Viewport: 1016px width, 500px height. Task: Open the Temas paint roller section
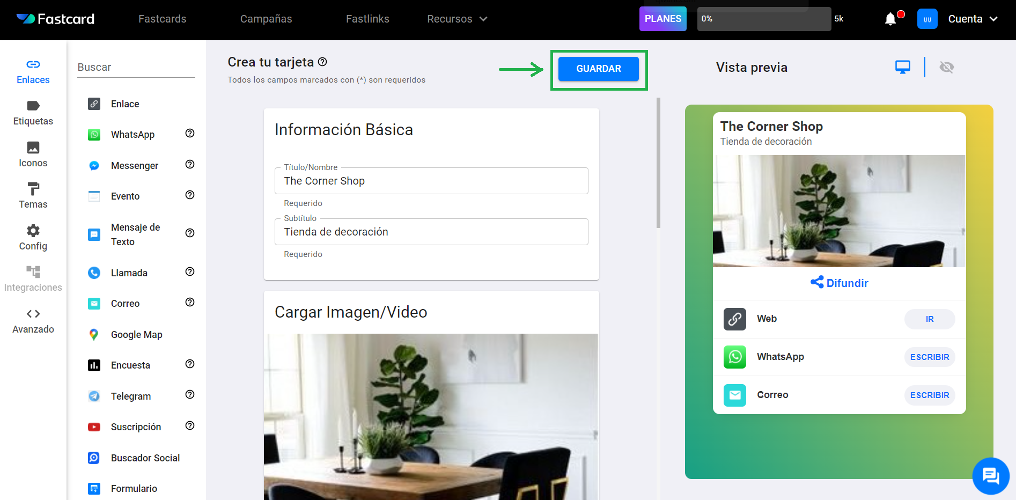pyautogui.click(x=33, y=196)
